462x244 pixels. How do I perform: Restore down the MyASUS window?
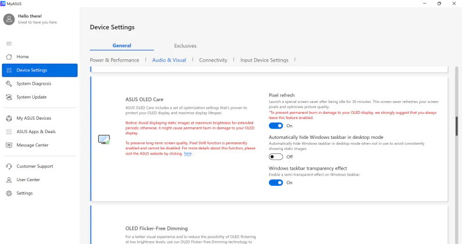[439, 3]
